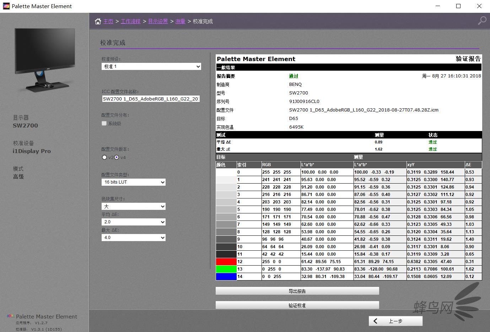The width and height of the screenshot is (490, 332).
Task: Click the 索引 column header
Action: click(249, 165)
